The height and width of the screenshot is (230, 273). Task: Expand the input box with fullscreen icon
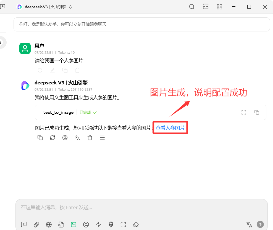click(x=123, y=224)
